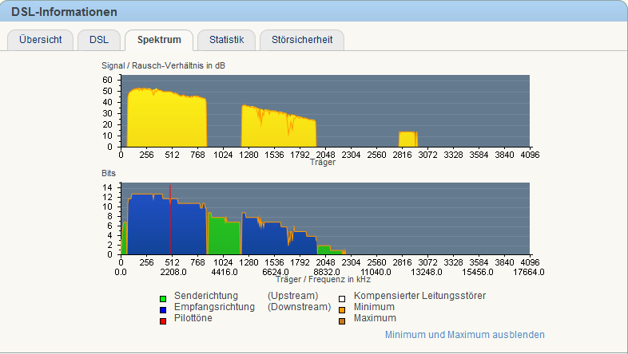This screenshot has width=628, height=354.
Task: Go to the Störsicherheit tab
Action: tap(302, 39)
